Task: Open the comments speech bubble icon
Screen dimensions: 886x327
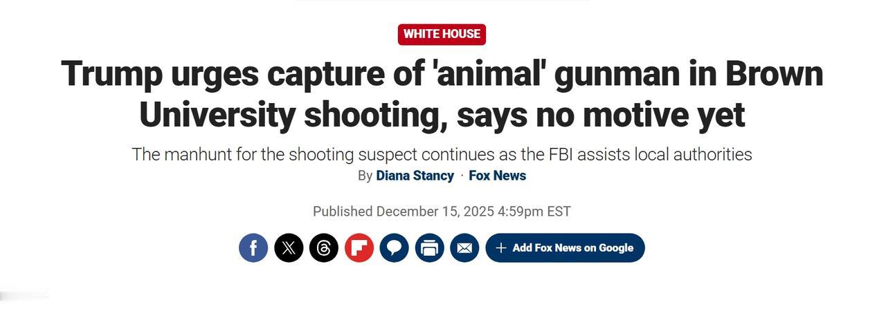Action: (394, 247)
